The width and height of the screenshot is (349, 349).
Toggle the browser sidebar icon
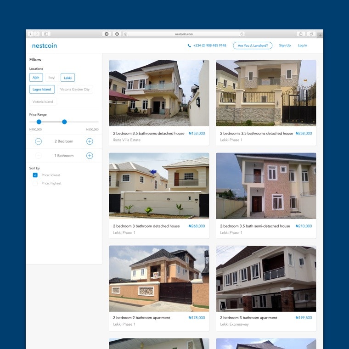(46, 34)
